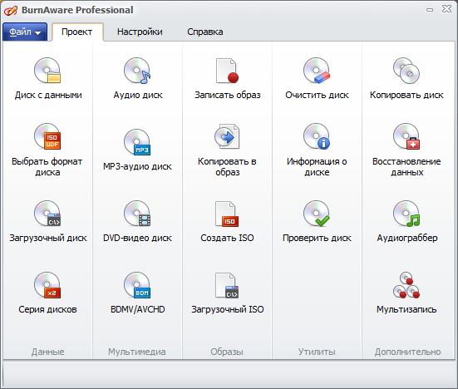
Task: Open the Выбрать формат диска ISO/UDF icon
Action: point(47,136)
